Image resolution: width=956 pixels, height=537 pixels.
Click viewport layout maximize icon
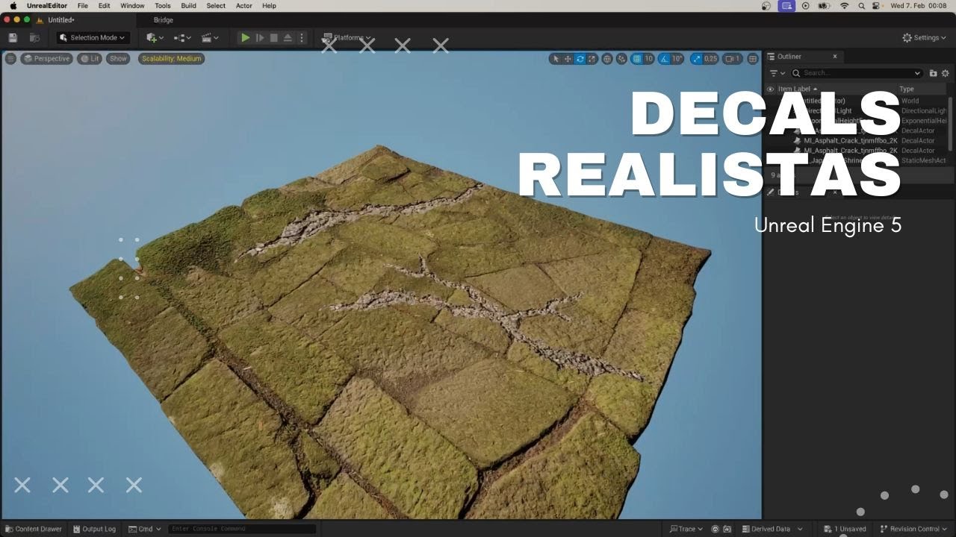(x=753, y=59)
